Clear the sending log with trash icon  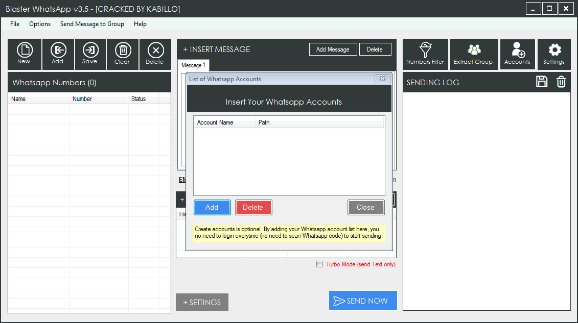tap(561, 82)
